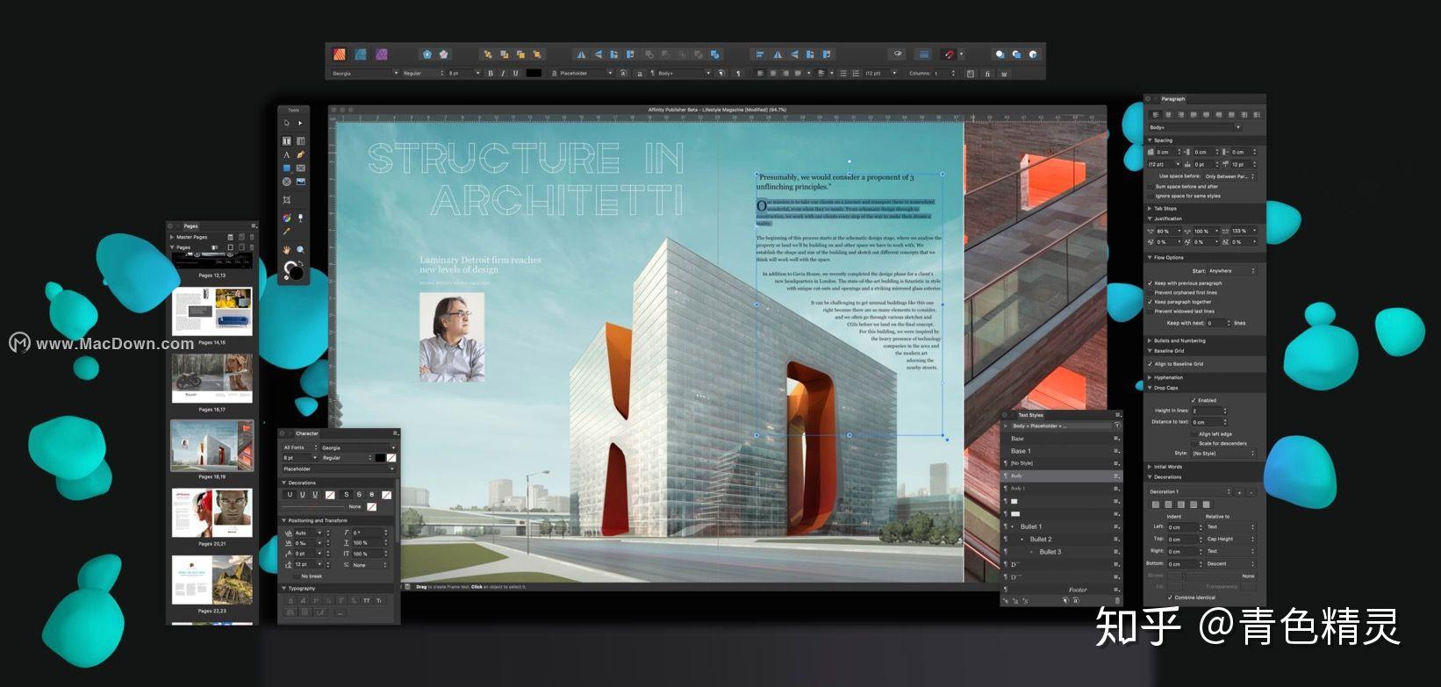Click numbered list icon in toolbar
The height and width of the screenshot is (687, 1441).
[857, 74]
